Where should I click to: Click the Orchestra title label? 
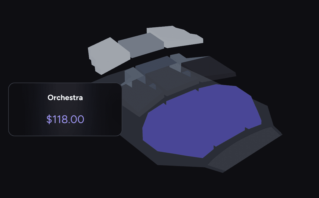pyautogui.click(x=65, y=97)
